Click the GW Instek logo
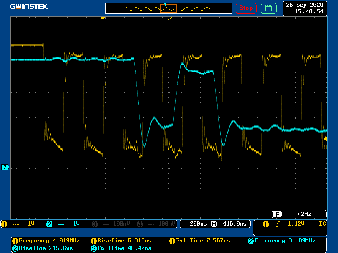Image resolution: width=338 pixels, height=253 pixels. (29, 7)
